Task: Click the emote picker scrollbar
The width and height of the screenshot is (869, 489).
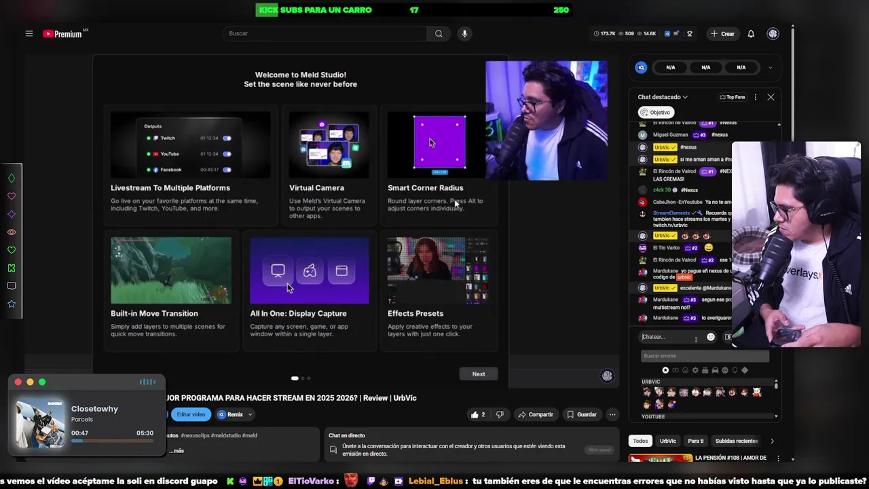Action: (776, 386)
